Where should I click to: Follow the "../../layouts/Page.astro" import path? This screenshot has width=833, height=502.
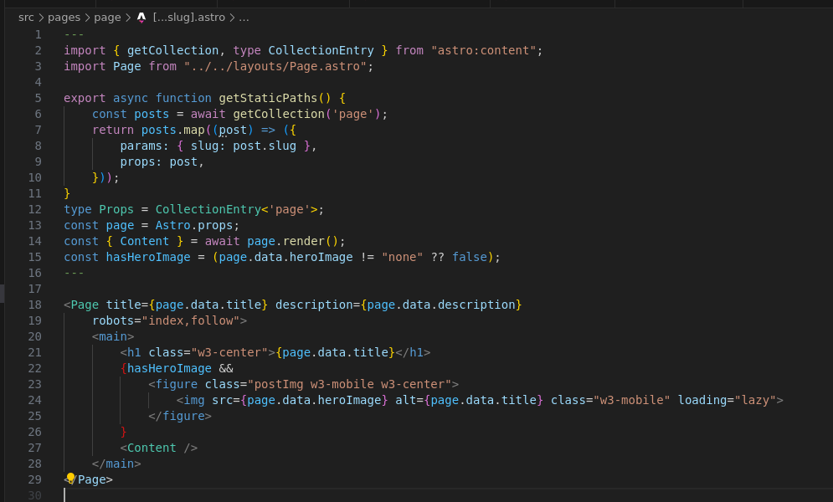coord(275,66)
